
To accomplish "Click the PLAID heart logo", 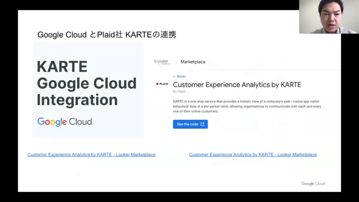I will tap(162, 84).
